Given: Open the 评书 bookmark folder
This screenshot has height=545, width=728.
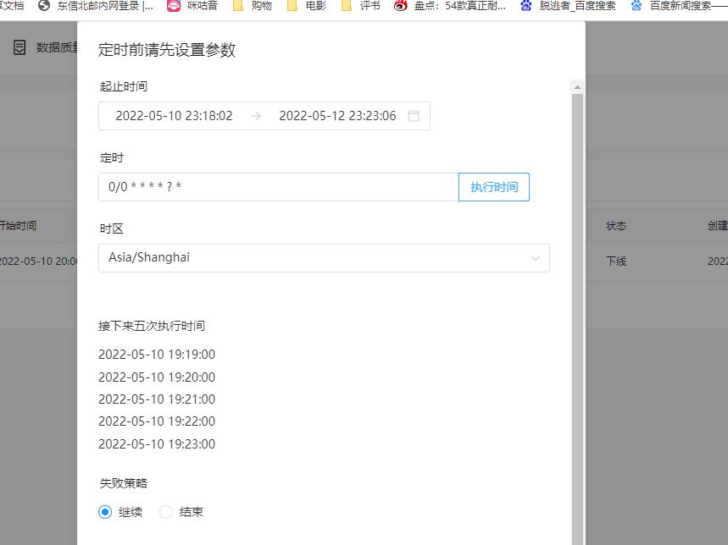Looking at the screenshot, I should tap(347, 6).
